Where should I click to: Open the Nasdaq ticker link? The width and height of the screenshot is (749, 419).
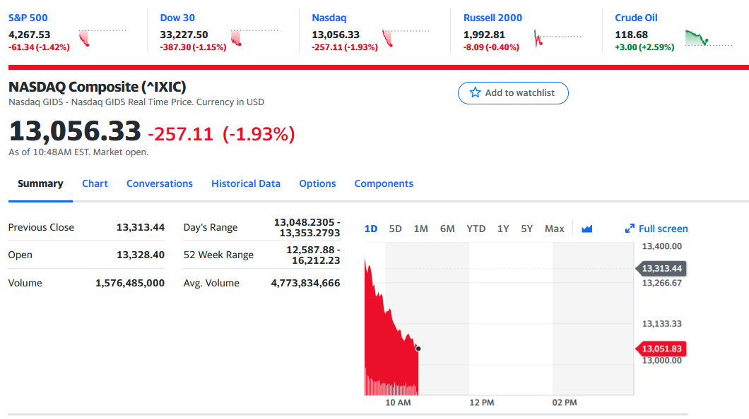pyautogui.click(x=329, y=18)
